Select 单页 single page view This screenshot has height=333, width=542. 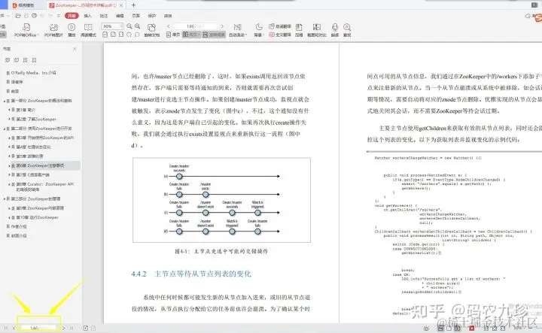[x=173, y=35]
